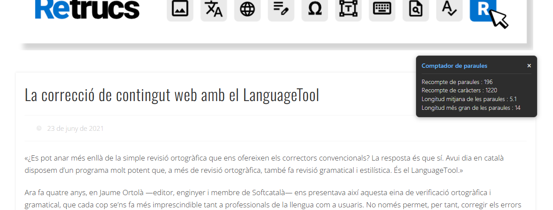Click the date 23 de juny de 2021
This screenshot has width=553, height=210.
75,129
